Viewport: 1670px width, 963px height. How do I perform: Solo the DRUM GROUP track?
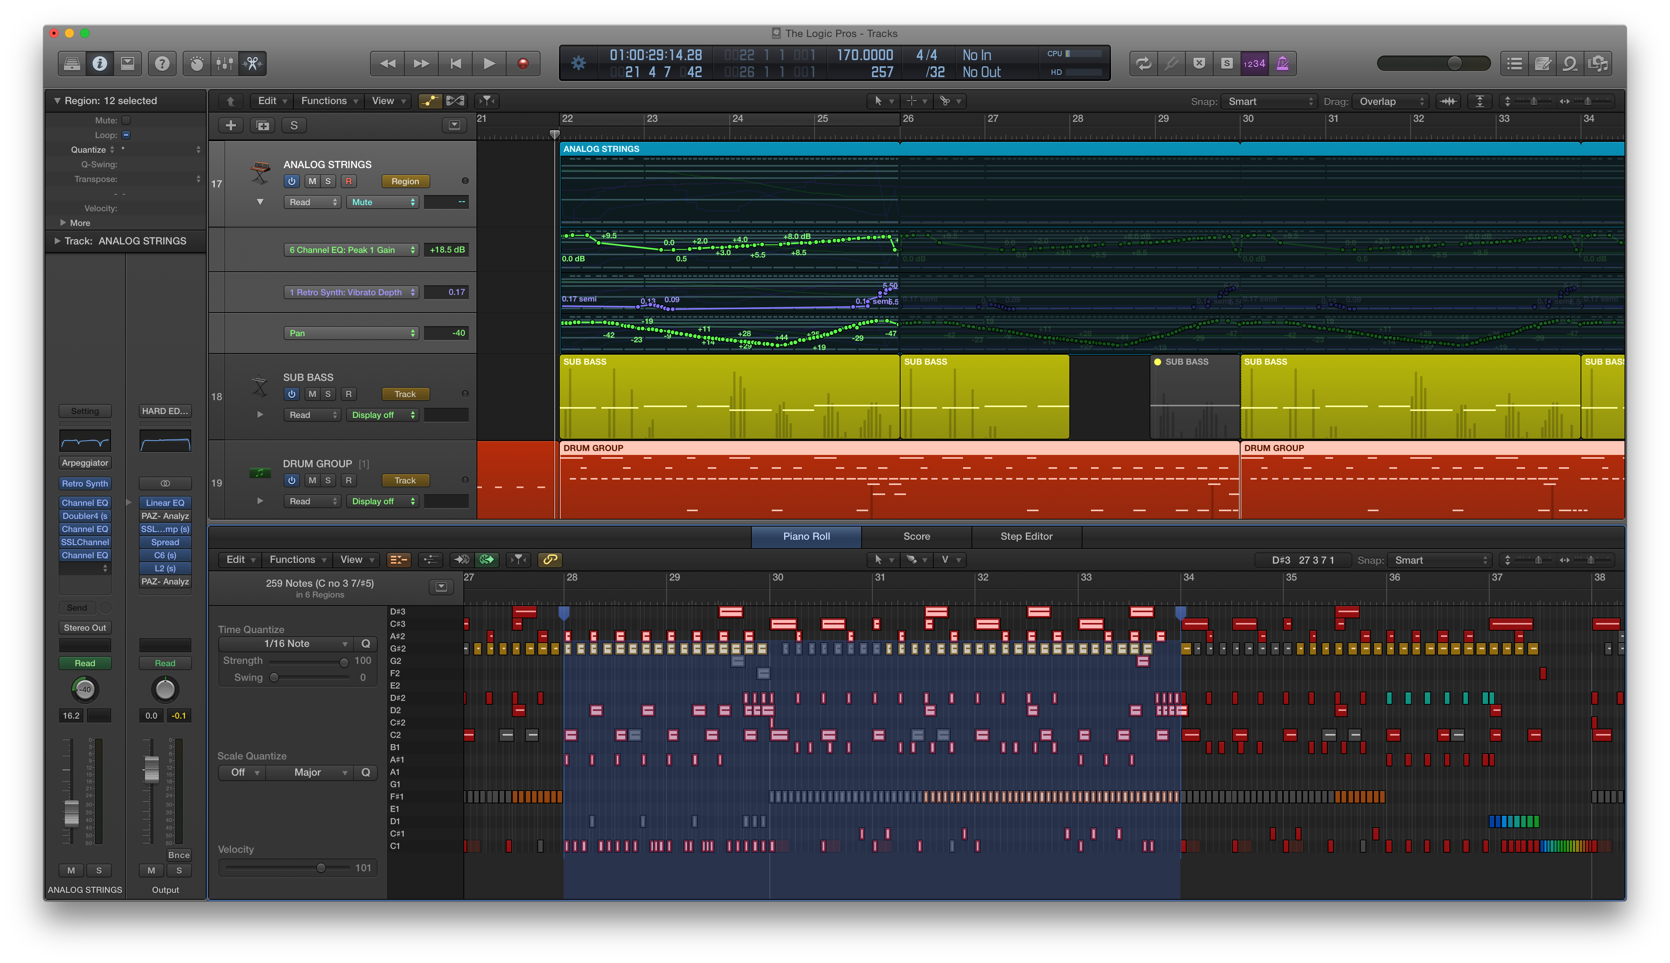(x=329, y=480)
